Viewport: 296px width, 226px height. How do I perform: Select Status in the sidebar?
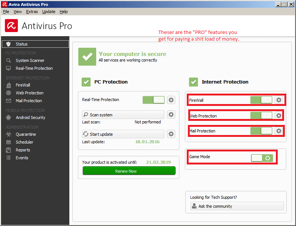click(35, 44)
